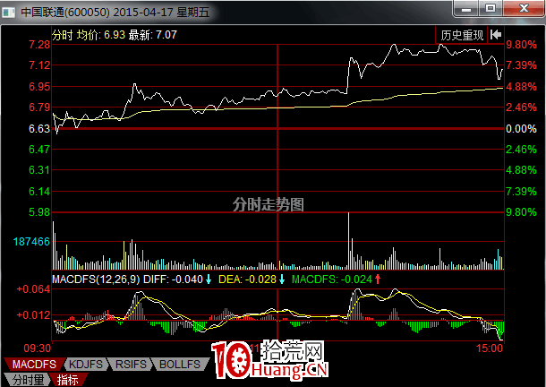The height and width of the screenshot is (387, 546).
Task: Click the red up arrow after MACDFS value
Action: coord(378,279)
